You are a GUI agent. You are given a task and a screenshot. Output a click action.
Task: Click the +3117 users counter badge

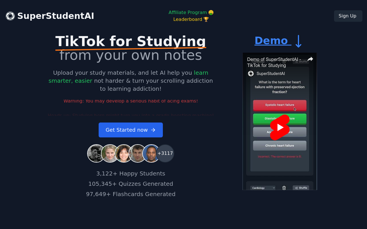(x=165, y=153)
